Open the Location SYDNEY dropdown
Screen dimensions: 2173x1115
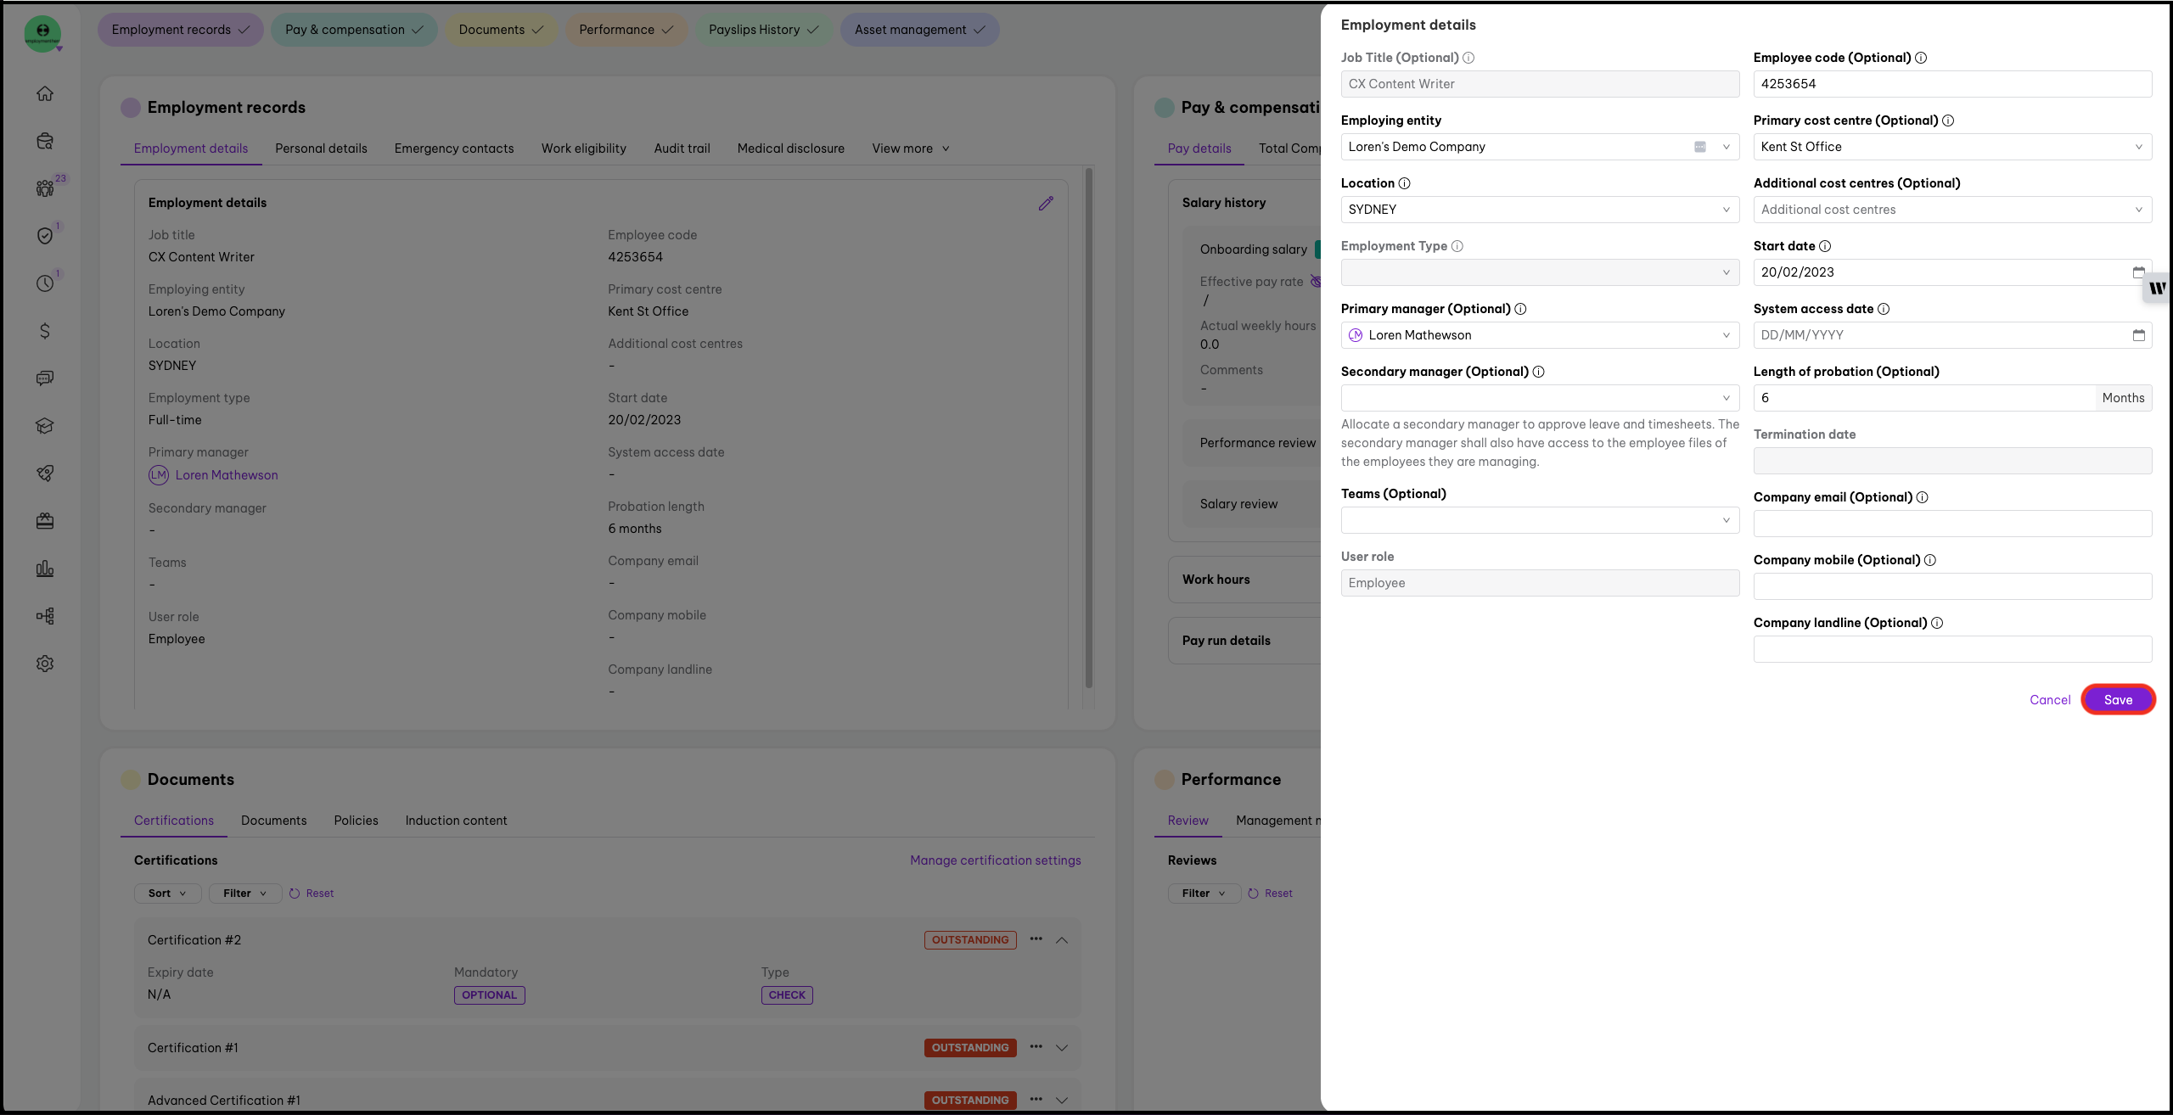pos(1539,210)
